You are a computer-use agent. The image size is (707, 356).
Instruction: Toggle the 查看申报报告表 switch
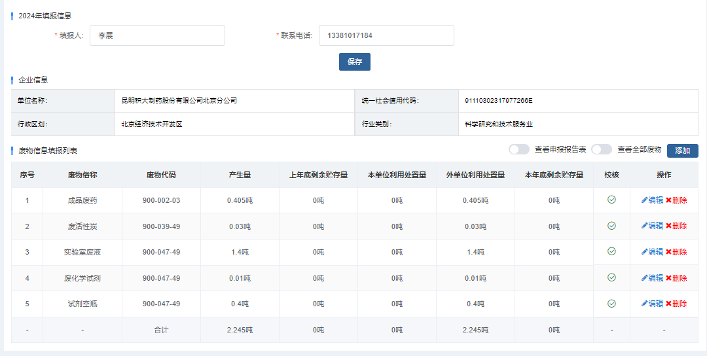tap(519, 150)
